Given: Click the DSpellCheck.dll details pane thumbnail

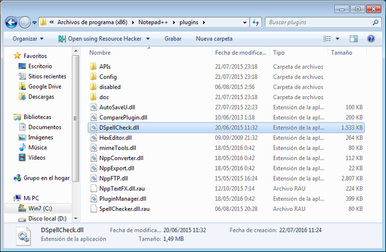Looking at the screenshot, I should (x=23, y=236).
